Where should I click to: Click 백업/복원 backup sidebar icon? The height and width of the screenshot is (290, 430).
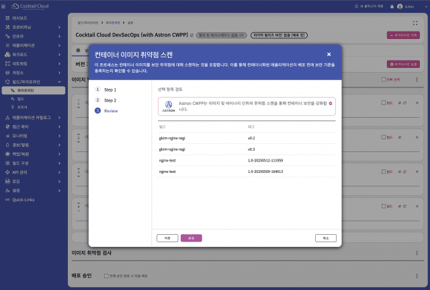pos(7,154)
